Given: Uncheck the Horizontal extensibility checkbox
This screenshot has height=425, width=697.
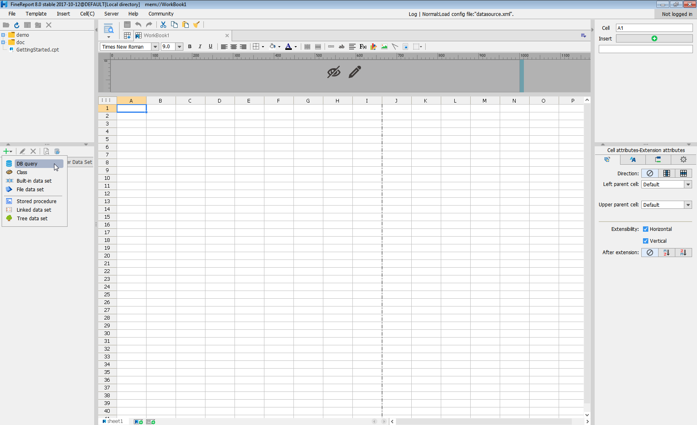Looking at the screenshot, I should point(645,229).
